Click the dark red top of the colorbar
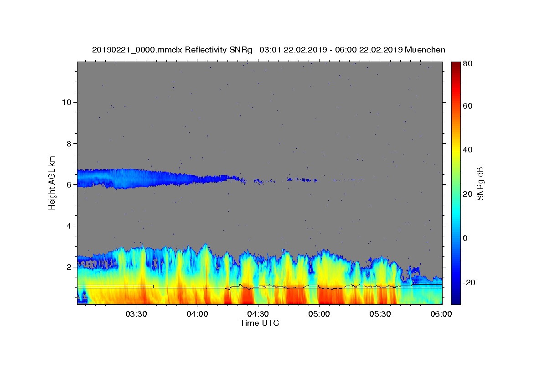547x365 pixels. point(456,65)
